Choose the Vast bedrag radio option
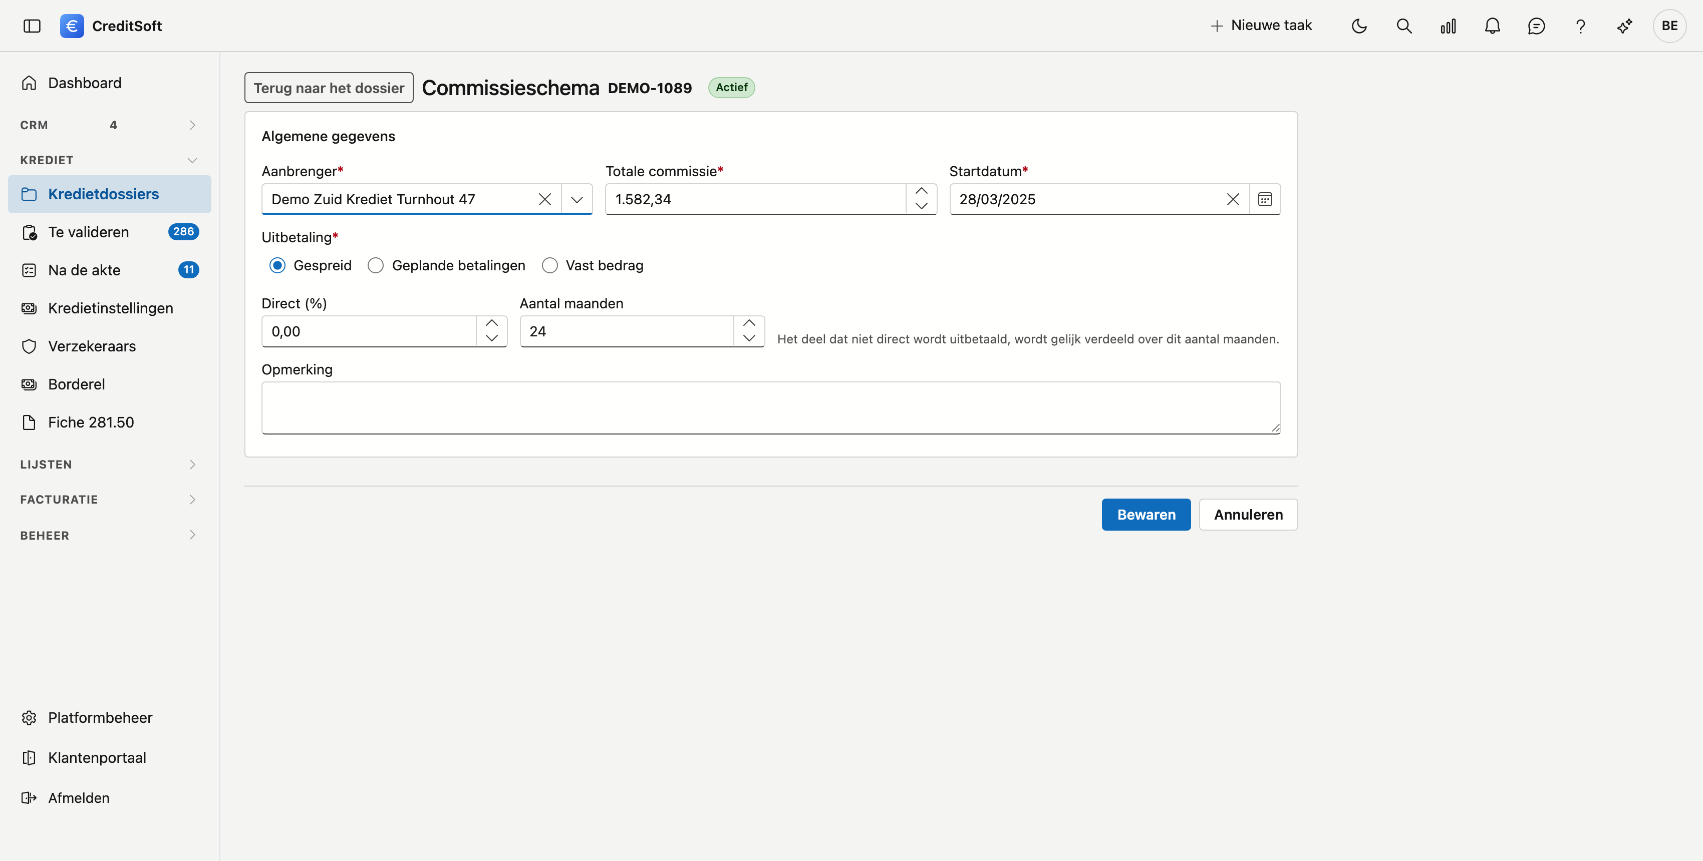 tap(549, 266)
